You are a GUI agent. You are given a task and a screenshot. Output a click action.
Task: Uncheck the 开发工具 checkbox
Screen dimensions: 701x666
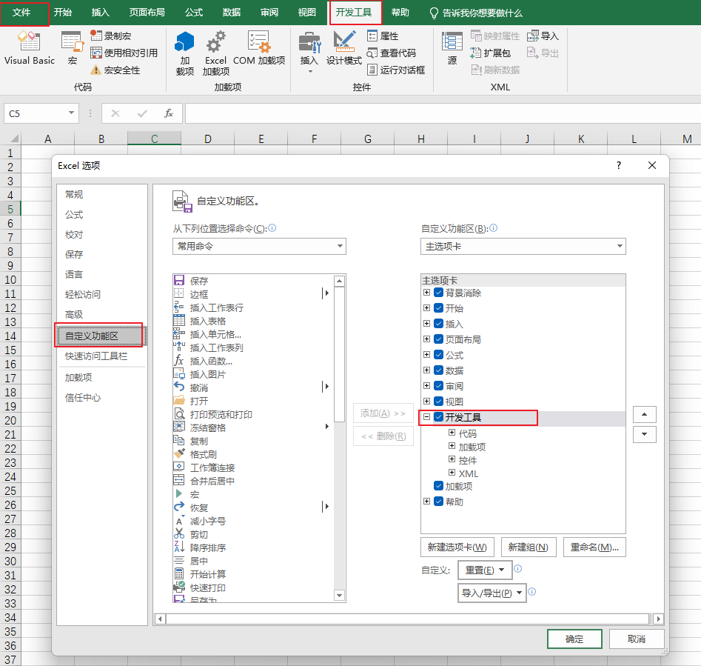[x=439, y=418]
